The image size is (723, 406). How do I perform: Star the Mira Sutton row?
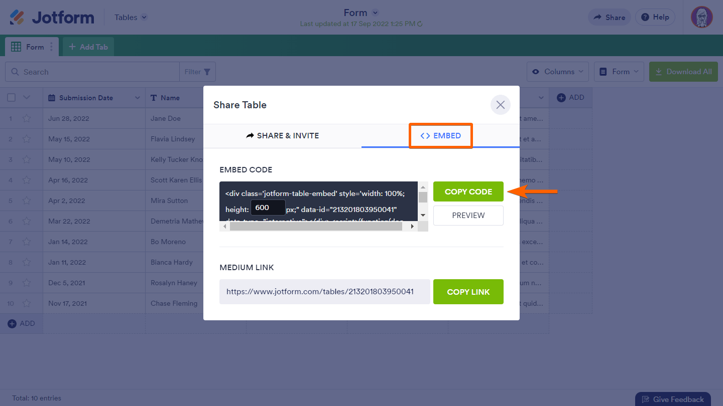27,200
